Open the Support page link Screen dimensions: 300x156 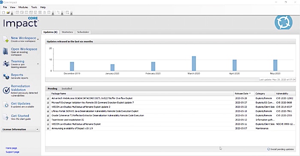[12, 152]
